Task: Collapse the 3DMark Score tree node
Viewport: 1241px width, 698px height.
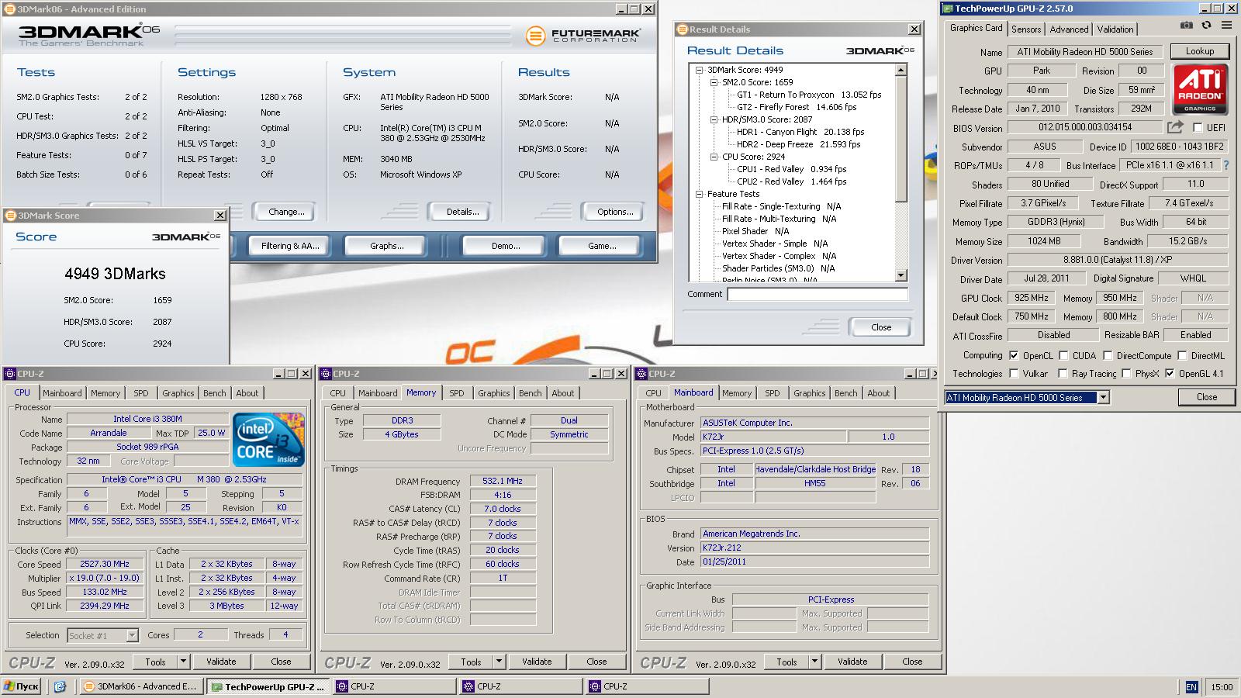Action: [x=699, y=70]
